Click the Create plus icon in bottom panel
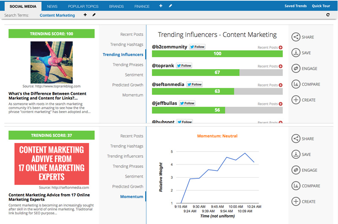This screenshot has height=224, width=338. 296,202
